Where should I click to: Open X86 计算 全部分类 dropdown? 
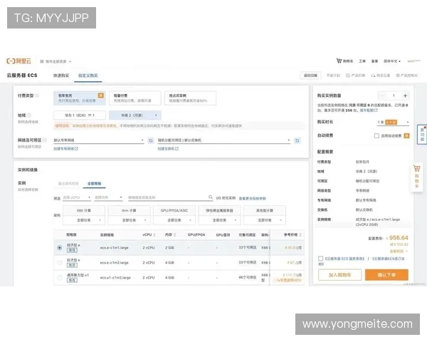[83, 220]
